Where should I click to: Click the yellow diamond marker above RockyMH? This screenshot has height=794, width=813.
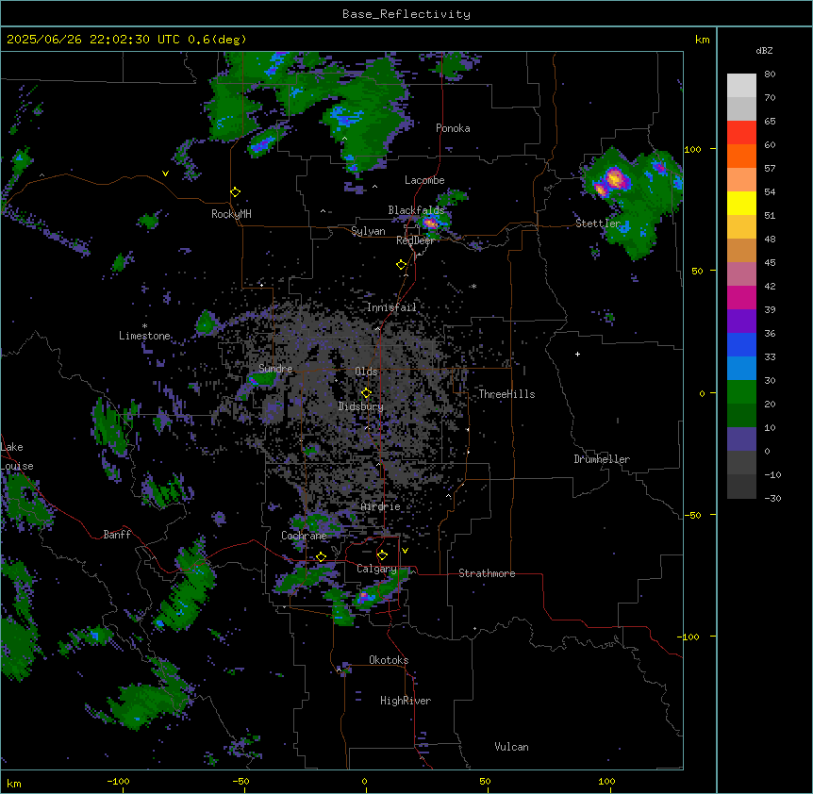tap(236, 192)
